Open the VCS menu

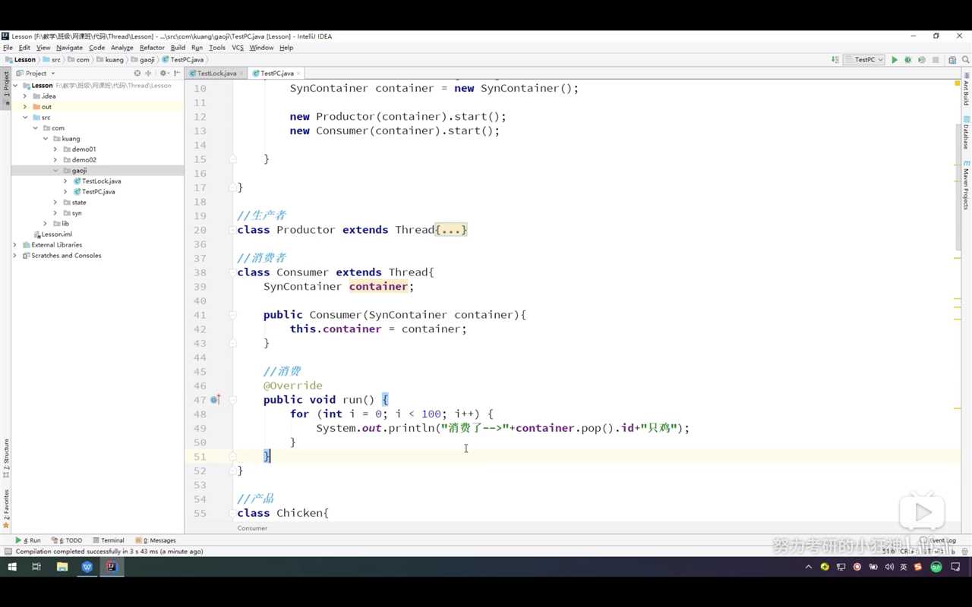click(x=238, y=48)
